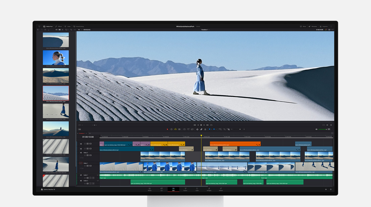Viewport: 371px width, 207px height.
Task: Open the Effects library panel
Action: tap(60, 26)
